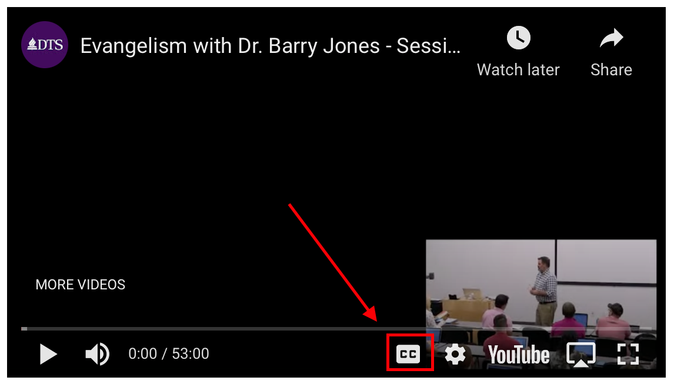Screen dimensions: 674x387
Task: Expand the MORE VIDEOS section
Action: [81, 285]
